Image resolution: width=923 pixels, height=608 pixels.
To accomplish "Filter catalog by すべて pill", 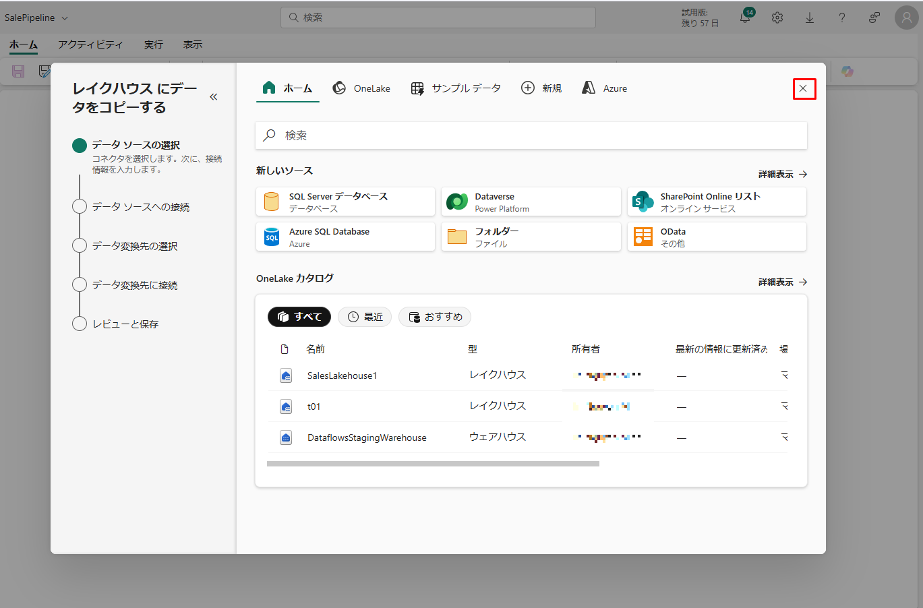I will tap(299, 317).
